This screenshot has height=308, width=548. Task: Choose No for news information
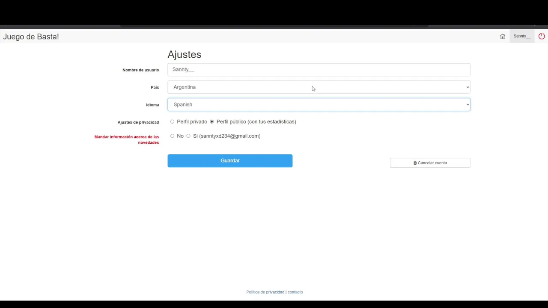pos(173,136)
